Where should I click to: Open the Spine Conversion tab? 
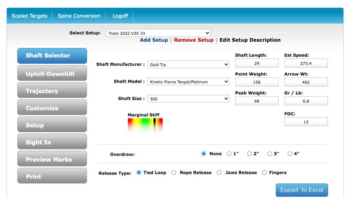tap(79, 16)
